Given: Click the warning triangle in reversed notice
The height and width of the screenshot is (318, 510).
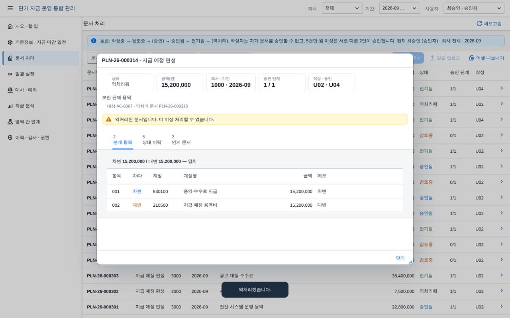Looking at the screenshot, I should 109,119.
